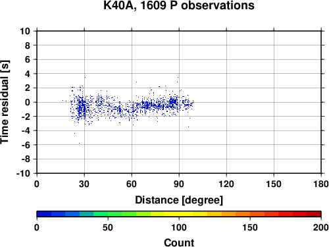The image size is (329, 247).
Task: Click the x-axis tick label 90
Action: 179,184
